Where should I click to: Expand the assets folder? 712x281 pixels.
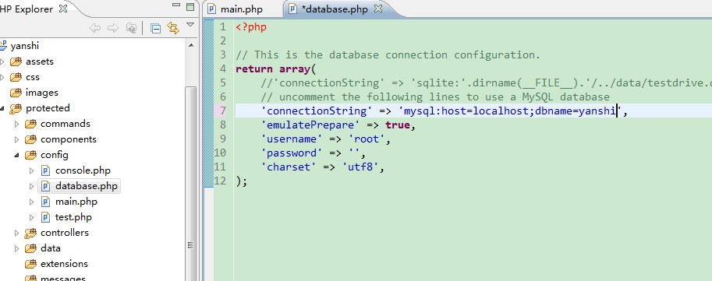pos(2,61)
